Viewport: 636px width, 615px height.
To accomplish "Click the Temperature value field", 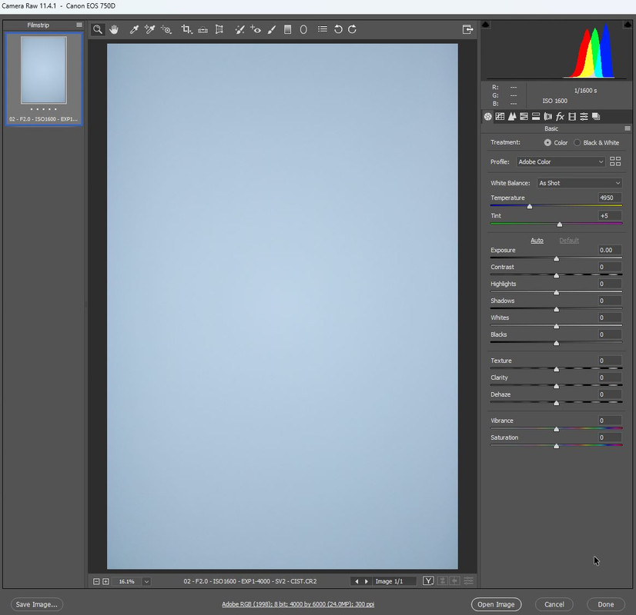I will coord(610,198).
